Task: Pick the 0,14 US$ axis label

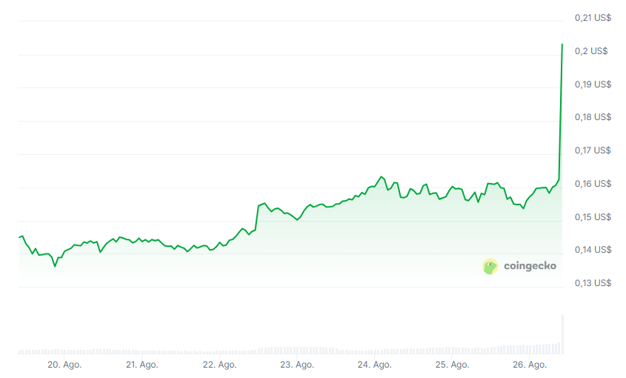Action: [593, 250]
